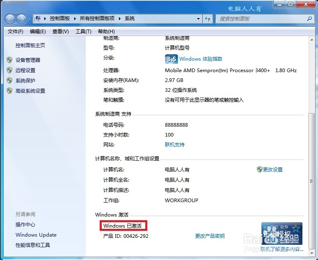This screenshot has height=260, width=318.
Task: Open the 联机了解更多内容 link
Action: click(282, 249)
